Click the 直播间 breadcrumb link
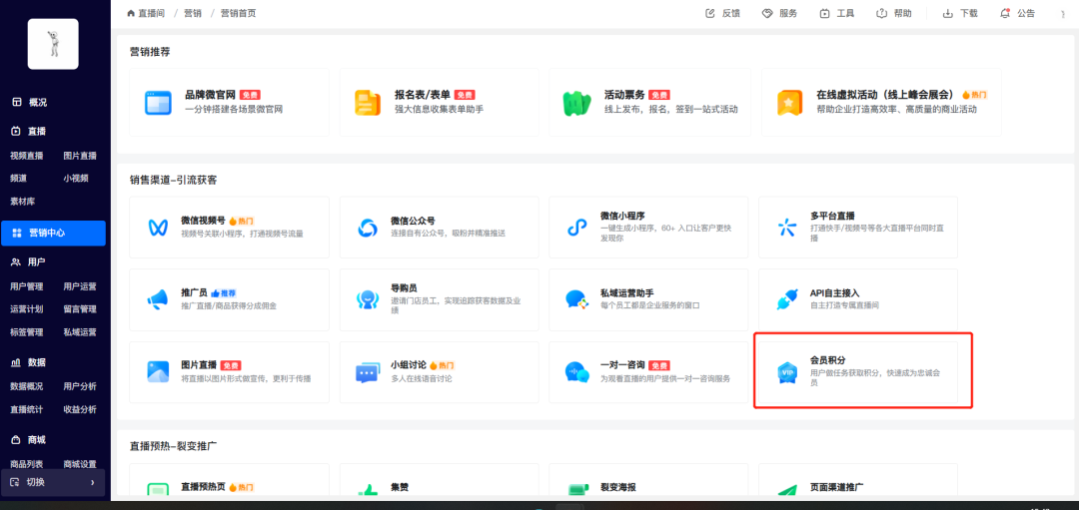1079x510 pixels. click(145, 13)
